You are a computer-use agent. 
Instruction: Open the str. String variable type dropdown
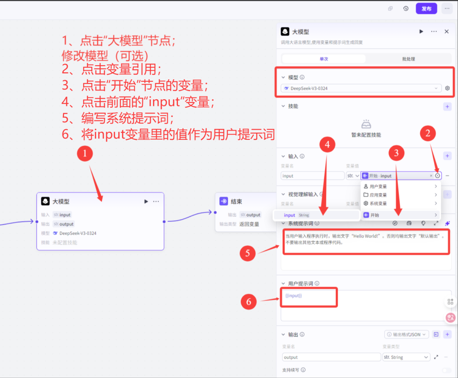[406, 357]
